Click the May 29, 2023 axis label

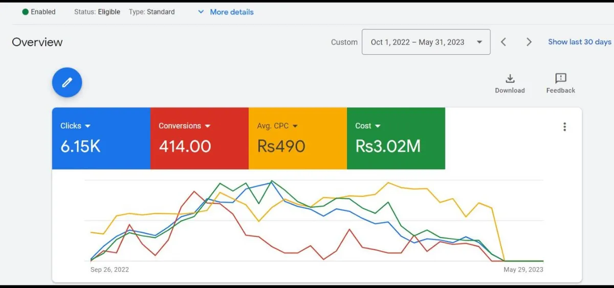pos(523,270)
